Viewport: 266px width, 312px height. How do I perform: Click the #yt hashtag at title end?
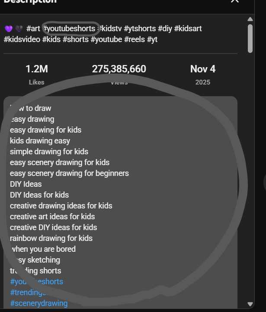point(152,39)
